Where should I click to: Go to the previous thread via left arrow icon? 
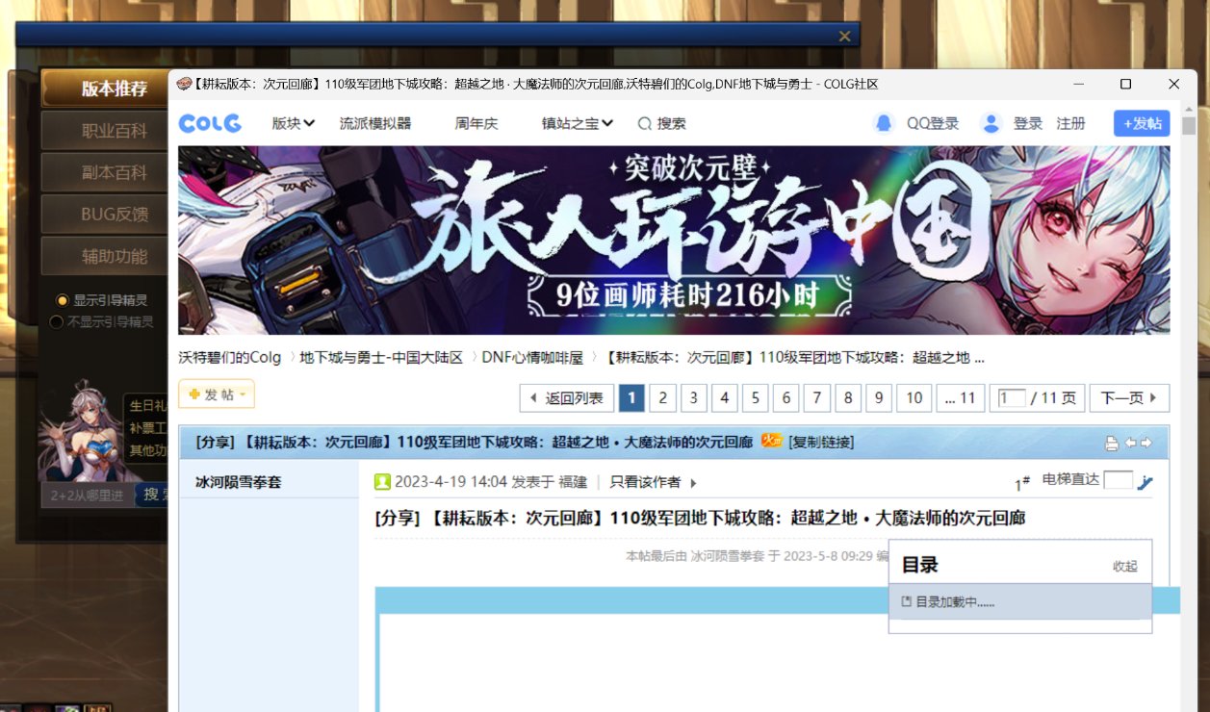point(1131,443)
